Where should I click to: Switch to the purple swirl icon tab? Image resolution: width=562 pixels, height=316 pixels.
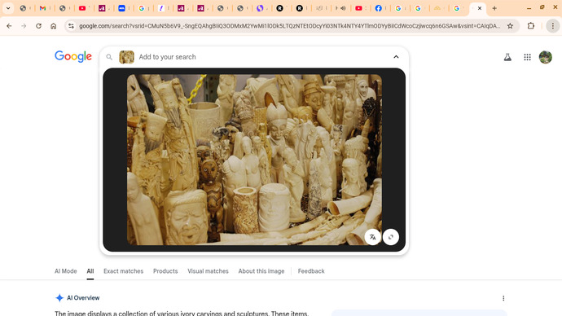click(x=260, y=8)
